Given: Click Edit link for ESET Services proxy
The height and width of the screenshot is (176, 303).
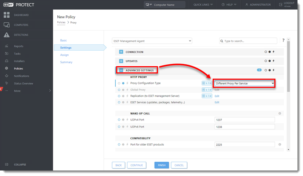Looking at the screenshot, I should point(217,102).
